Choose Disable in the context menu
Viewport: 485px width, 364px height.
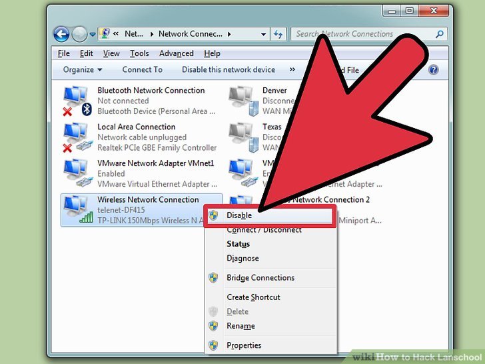270,215
